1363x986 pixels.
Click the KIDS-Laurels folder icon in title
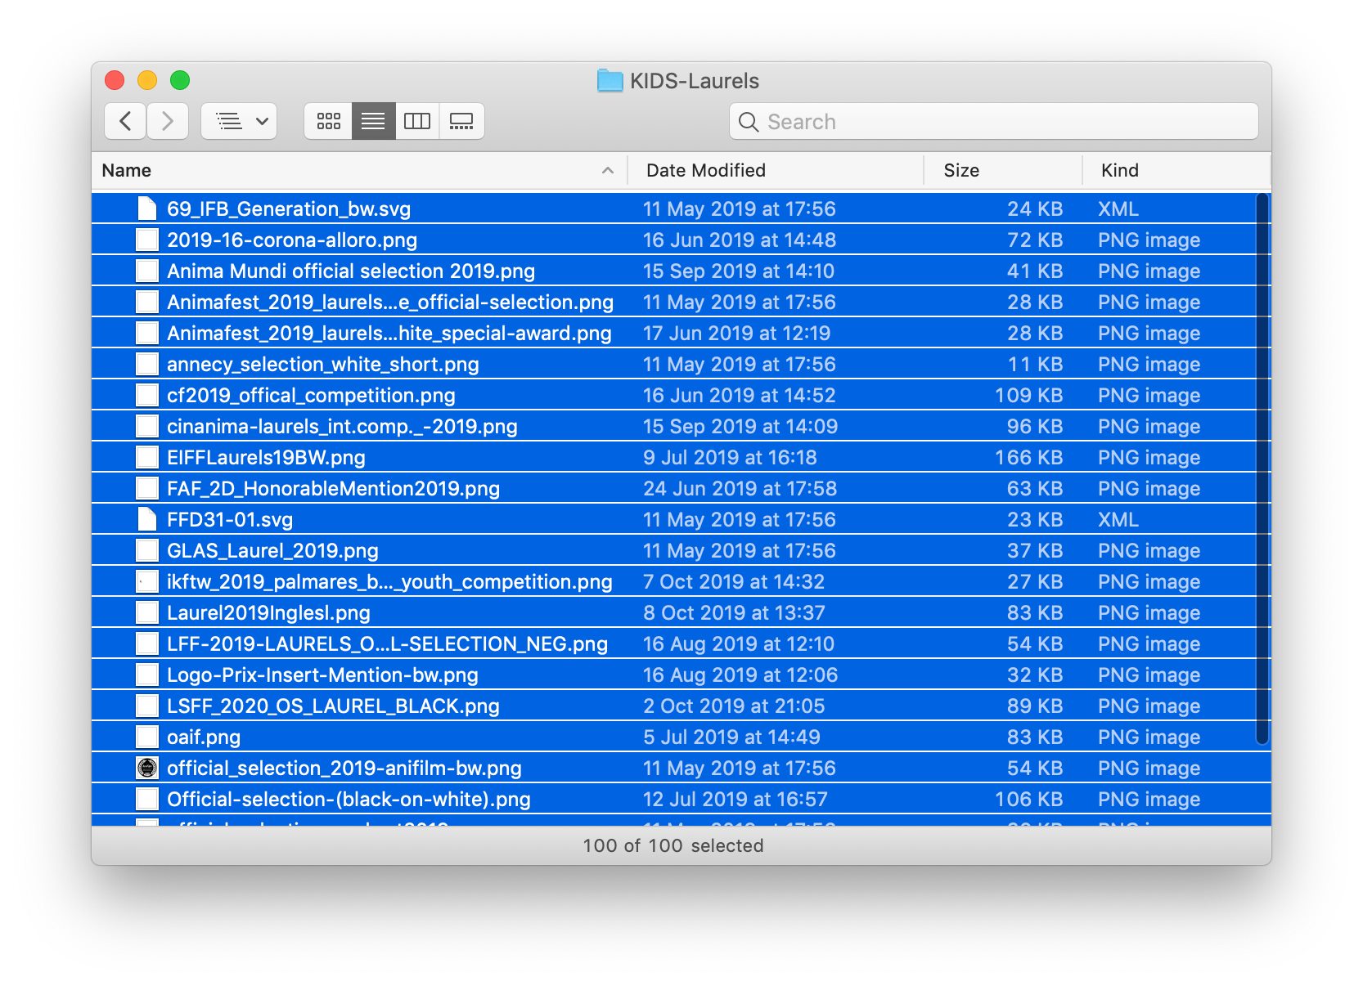610,81
